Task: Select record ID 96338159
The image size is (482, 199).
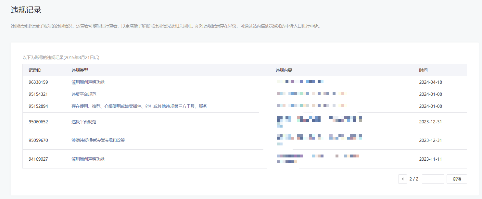Action: tap(38, 82)
